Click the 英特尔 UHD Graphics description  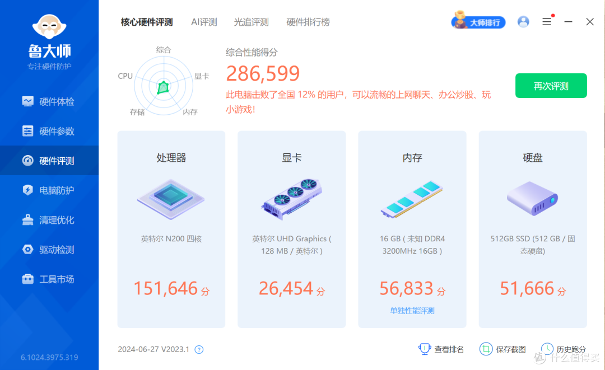click(292, 245)
